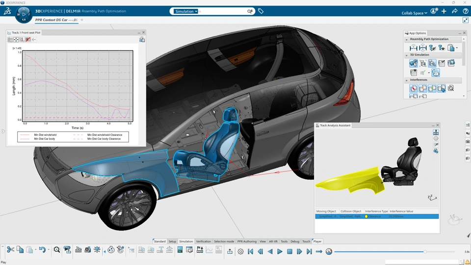Image resolution: width=471 pixels, height=265 pixels.
Task: Open the Simulation search scope dropdown
Action: click(x=186, y=11)
